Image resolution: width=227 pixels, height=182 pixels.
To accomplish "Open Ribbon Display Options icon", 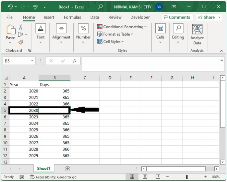I will coord(174,6).
